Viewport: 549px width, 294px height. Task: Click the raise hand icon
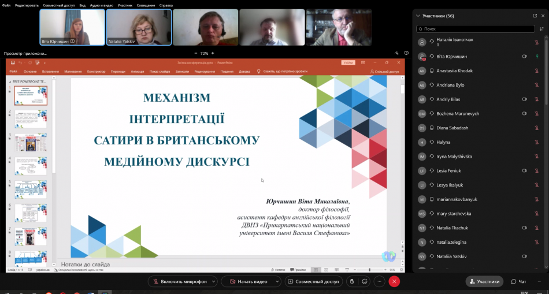point(351,281)
